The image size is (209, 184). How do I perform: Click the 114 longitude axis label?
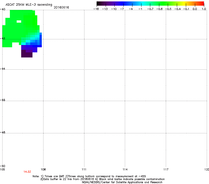[x=125, y=170]
